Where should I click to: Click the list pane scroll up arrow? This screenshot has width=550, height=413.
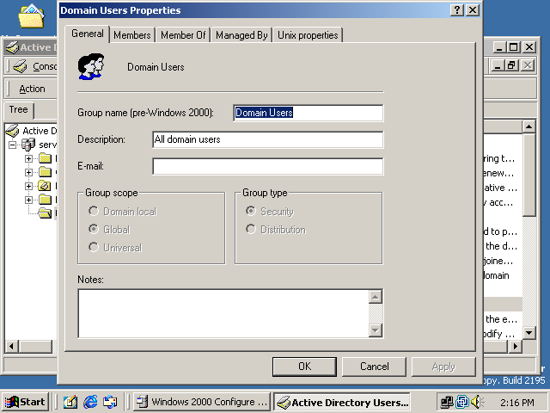click(529, 126)
